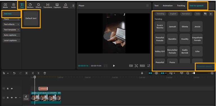Choose the NamMin voice

[x=172, y=39]
